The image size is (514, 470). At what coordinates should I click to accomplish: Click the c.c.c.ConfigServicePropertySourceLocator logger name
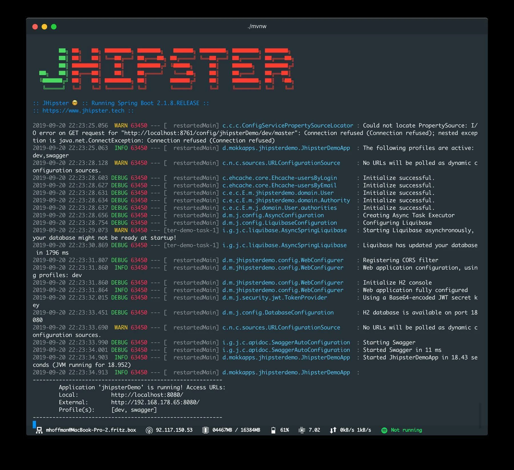point(288,125)
